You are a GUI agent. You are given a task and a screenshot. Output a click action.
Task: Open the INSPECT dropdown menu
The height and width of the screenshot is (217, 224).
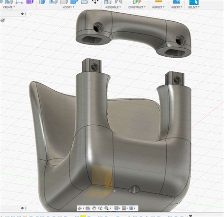(158, 7)
